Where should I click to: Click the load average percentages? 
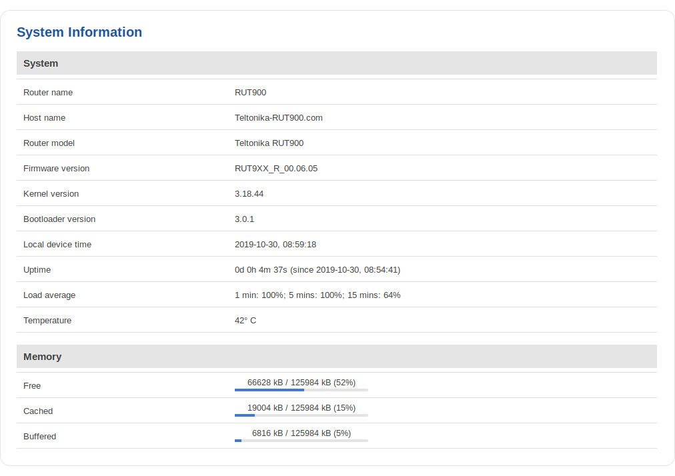coord(317,295)
